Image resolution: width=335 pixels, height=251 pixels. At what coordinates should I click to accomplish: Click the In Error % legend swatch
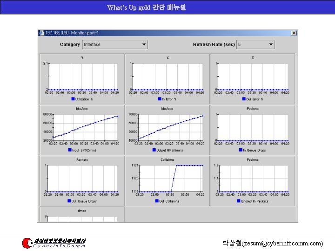click(160, 99)
